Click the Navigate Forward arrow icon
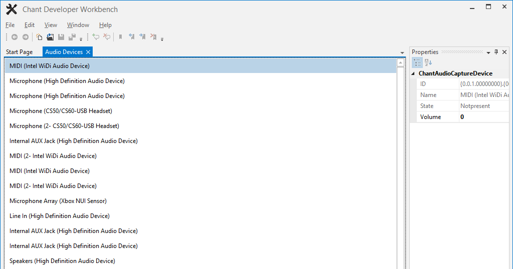The width and height of the screenshot is (513, 269). click(26, 37)
